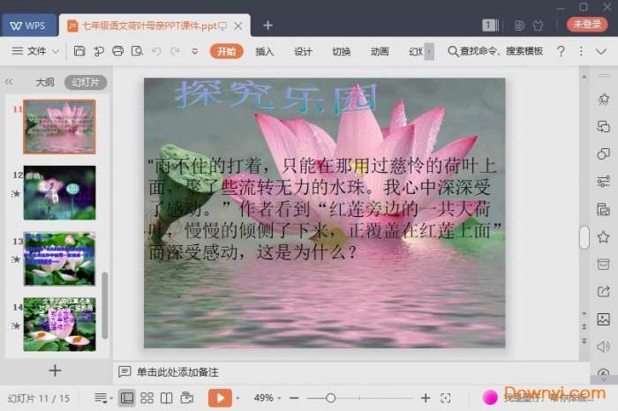The width and height of the screenshot is (618, 411).
Task: Switch to the 设计 ribbon tab
Action: (303, 51)
